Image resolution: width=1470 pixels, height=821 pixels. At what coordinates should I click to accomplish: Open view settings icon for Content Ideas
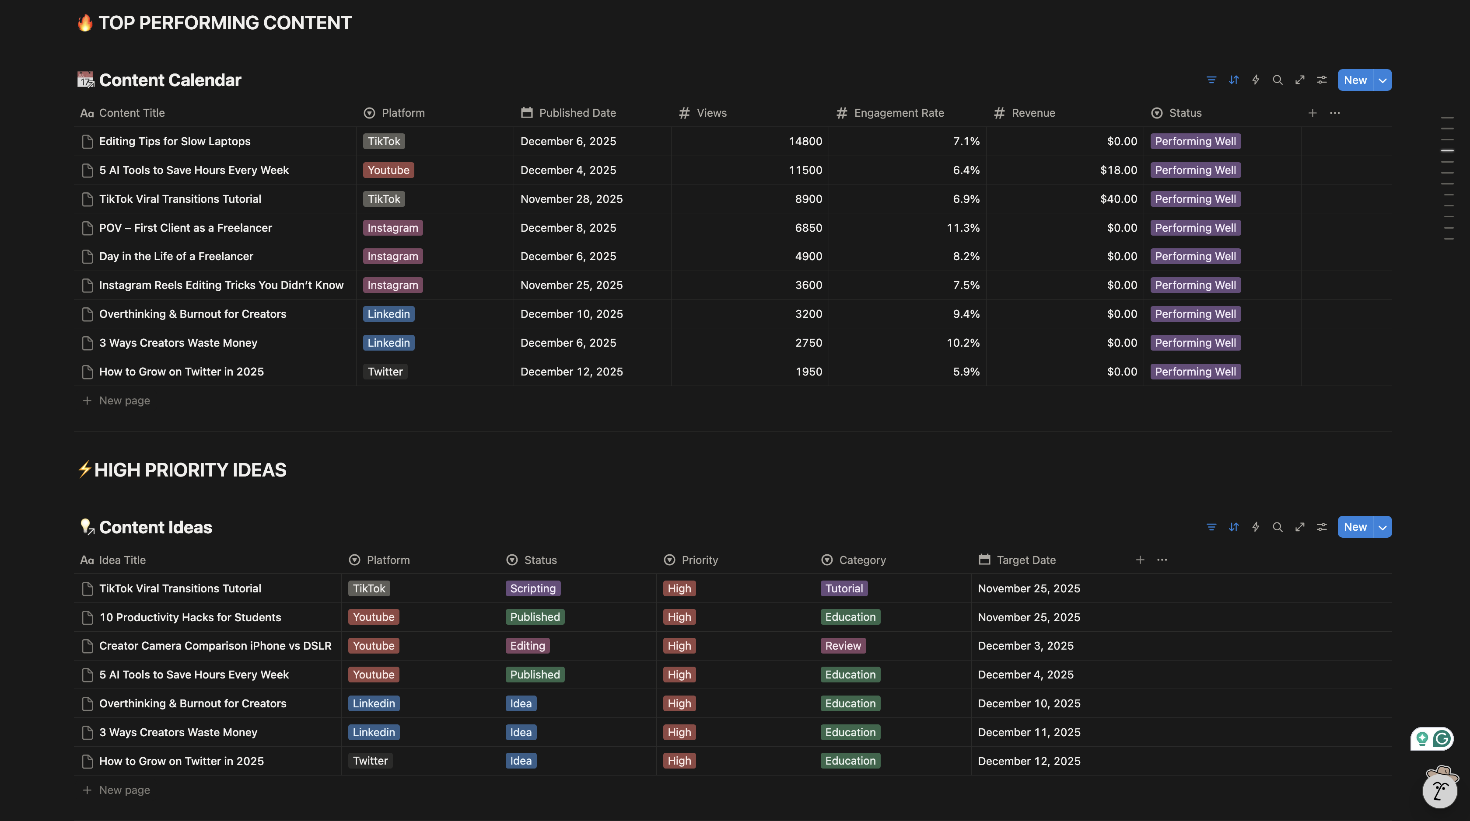pyautogui.click(x=1321, y=527)
